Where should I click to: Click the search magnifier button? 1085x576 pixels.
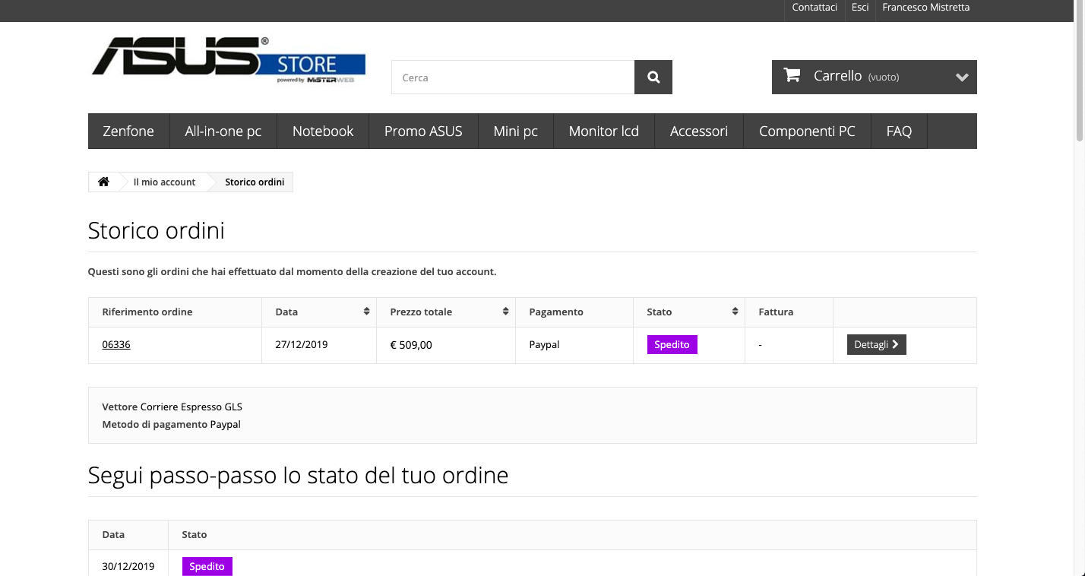coord(653,78)
